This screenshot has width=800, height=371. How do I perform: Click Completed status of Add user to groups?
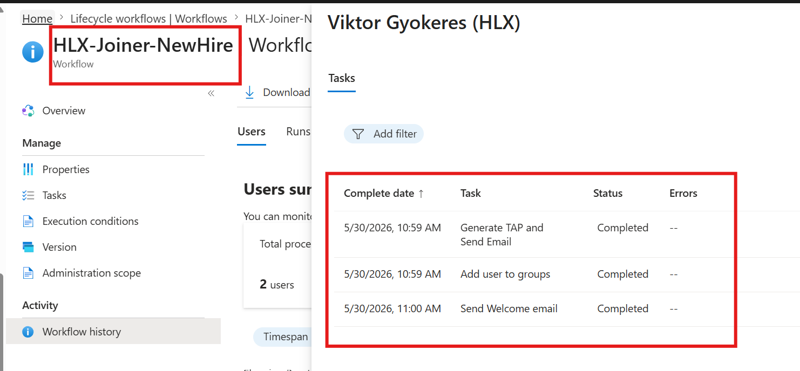(622, 274)
